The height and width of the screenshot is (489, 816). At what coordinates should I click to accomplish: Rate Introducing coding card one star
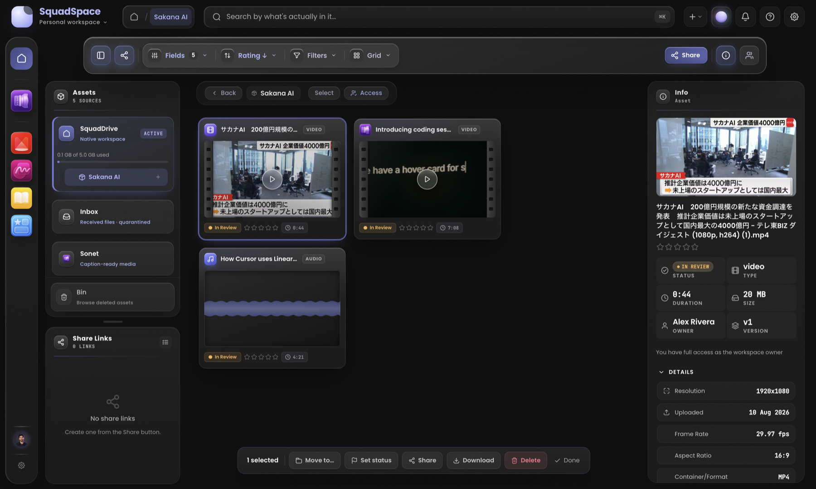tap(402, 228)
